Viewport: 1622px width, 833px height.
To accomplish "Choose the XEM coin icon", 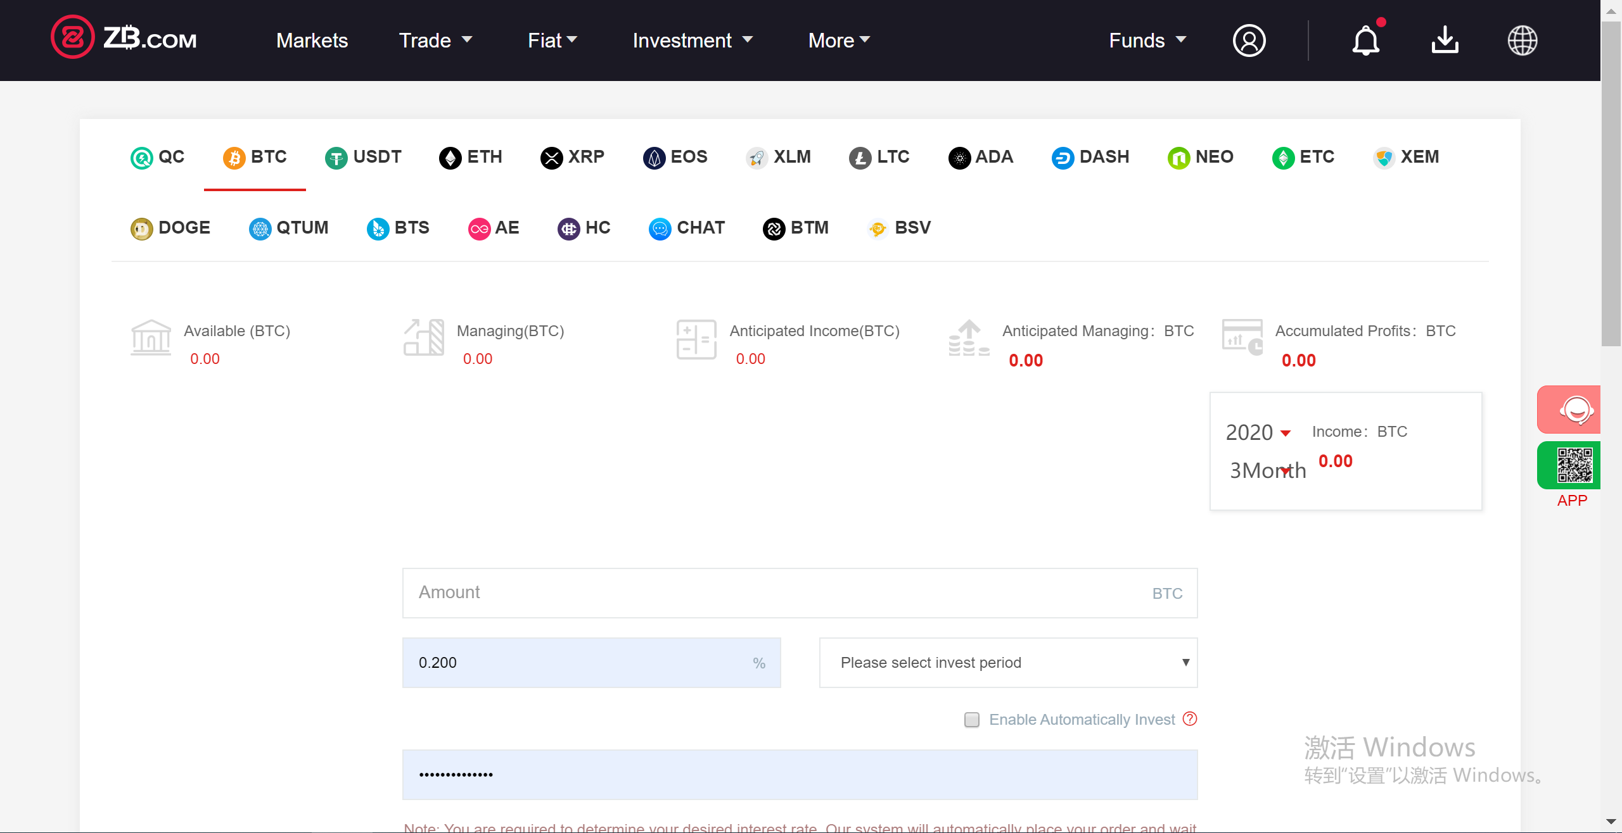I will tap(1384, 158).
